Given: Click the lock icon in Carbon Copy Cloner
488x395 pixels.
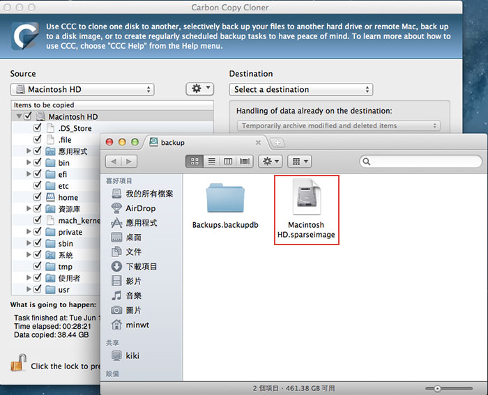Looking at the screenshot, I should [18, 363].
